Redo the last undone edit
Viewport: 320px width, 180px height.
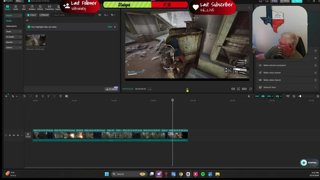[x=30, y=96]
